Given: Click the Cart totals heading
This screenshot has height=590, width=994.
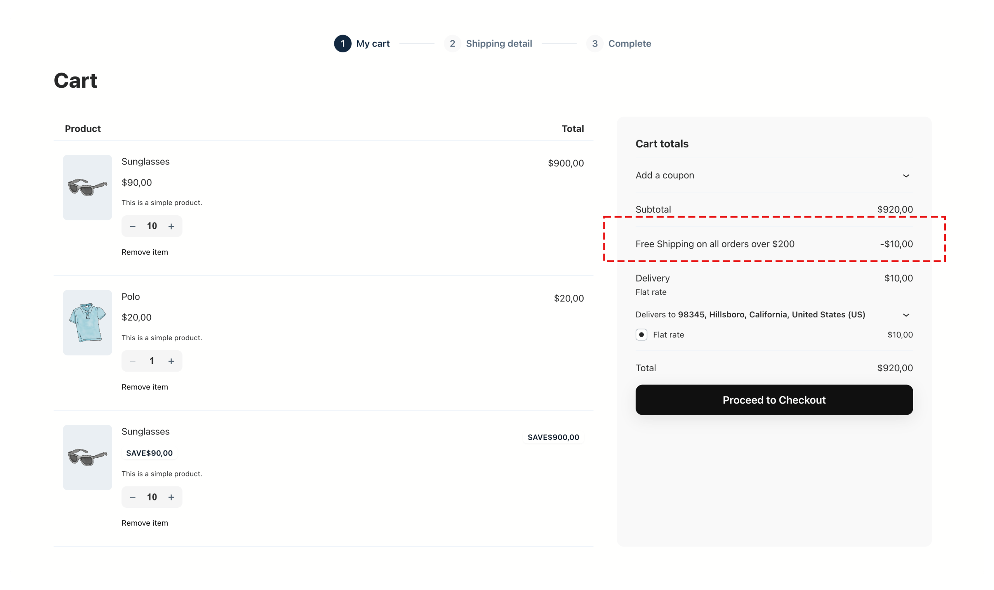Looking at the screenshot, I should (662, 144).
